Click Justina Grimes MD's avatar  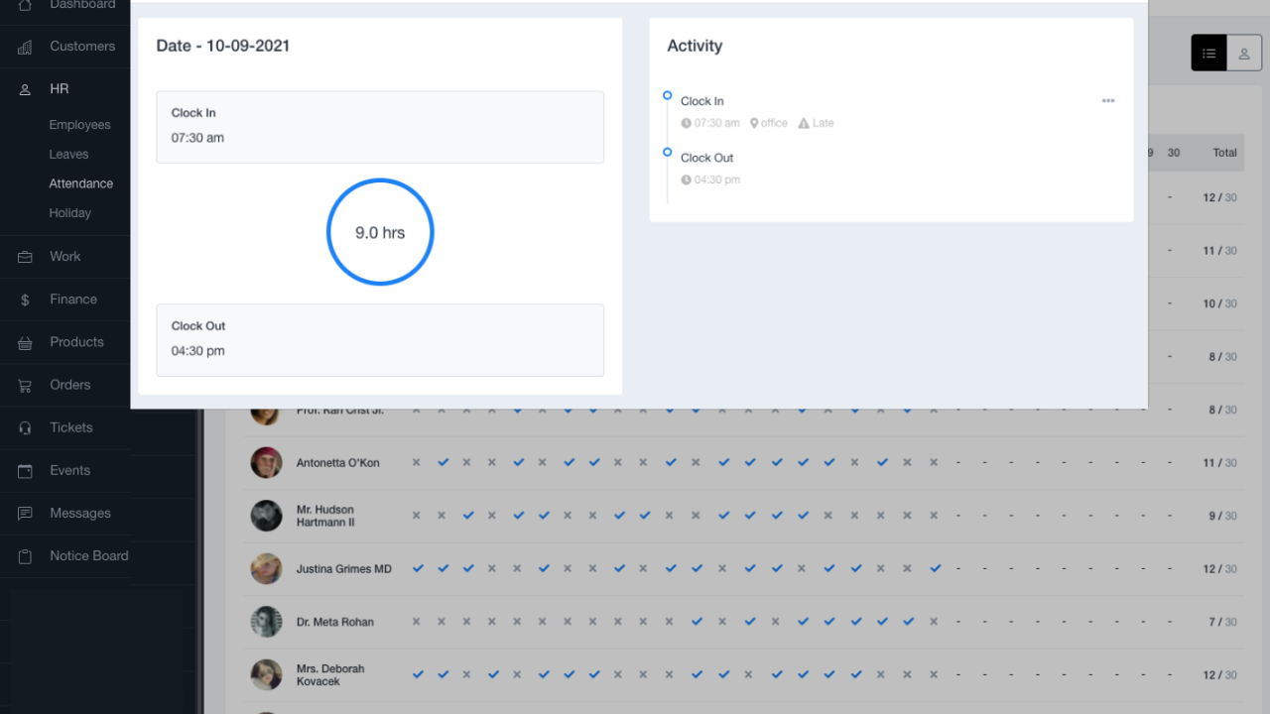point(266,569)
